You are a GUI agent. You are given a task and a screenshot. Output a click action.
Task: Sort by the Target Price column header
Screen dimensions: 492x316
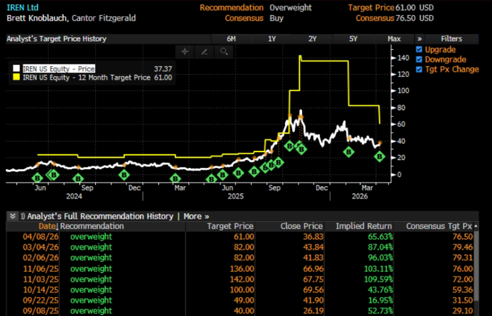(230, 227)
